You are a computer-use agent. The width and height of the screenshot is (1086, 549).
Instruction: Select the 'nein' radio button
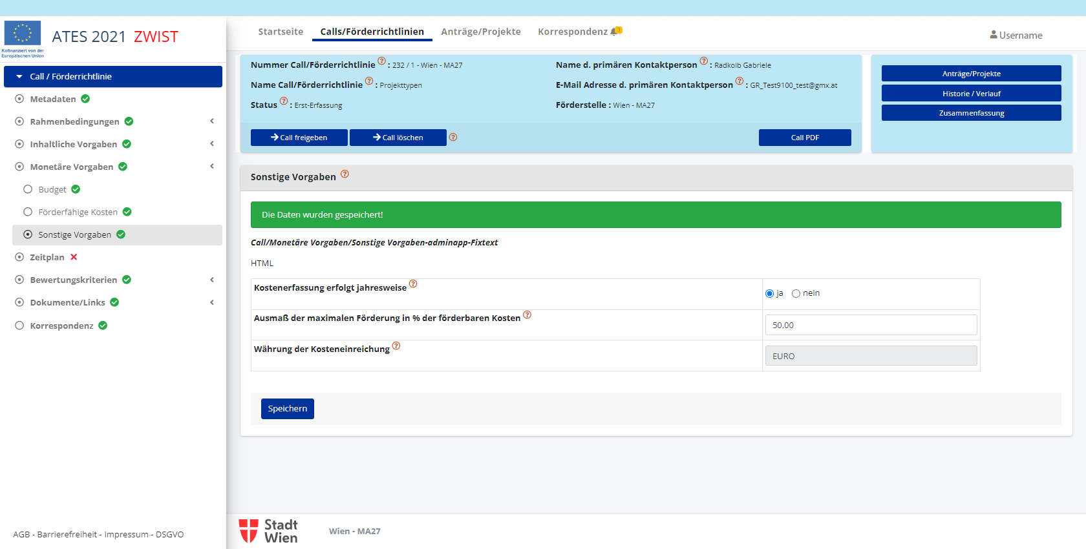[796, 293]
